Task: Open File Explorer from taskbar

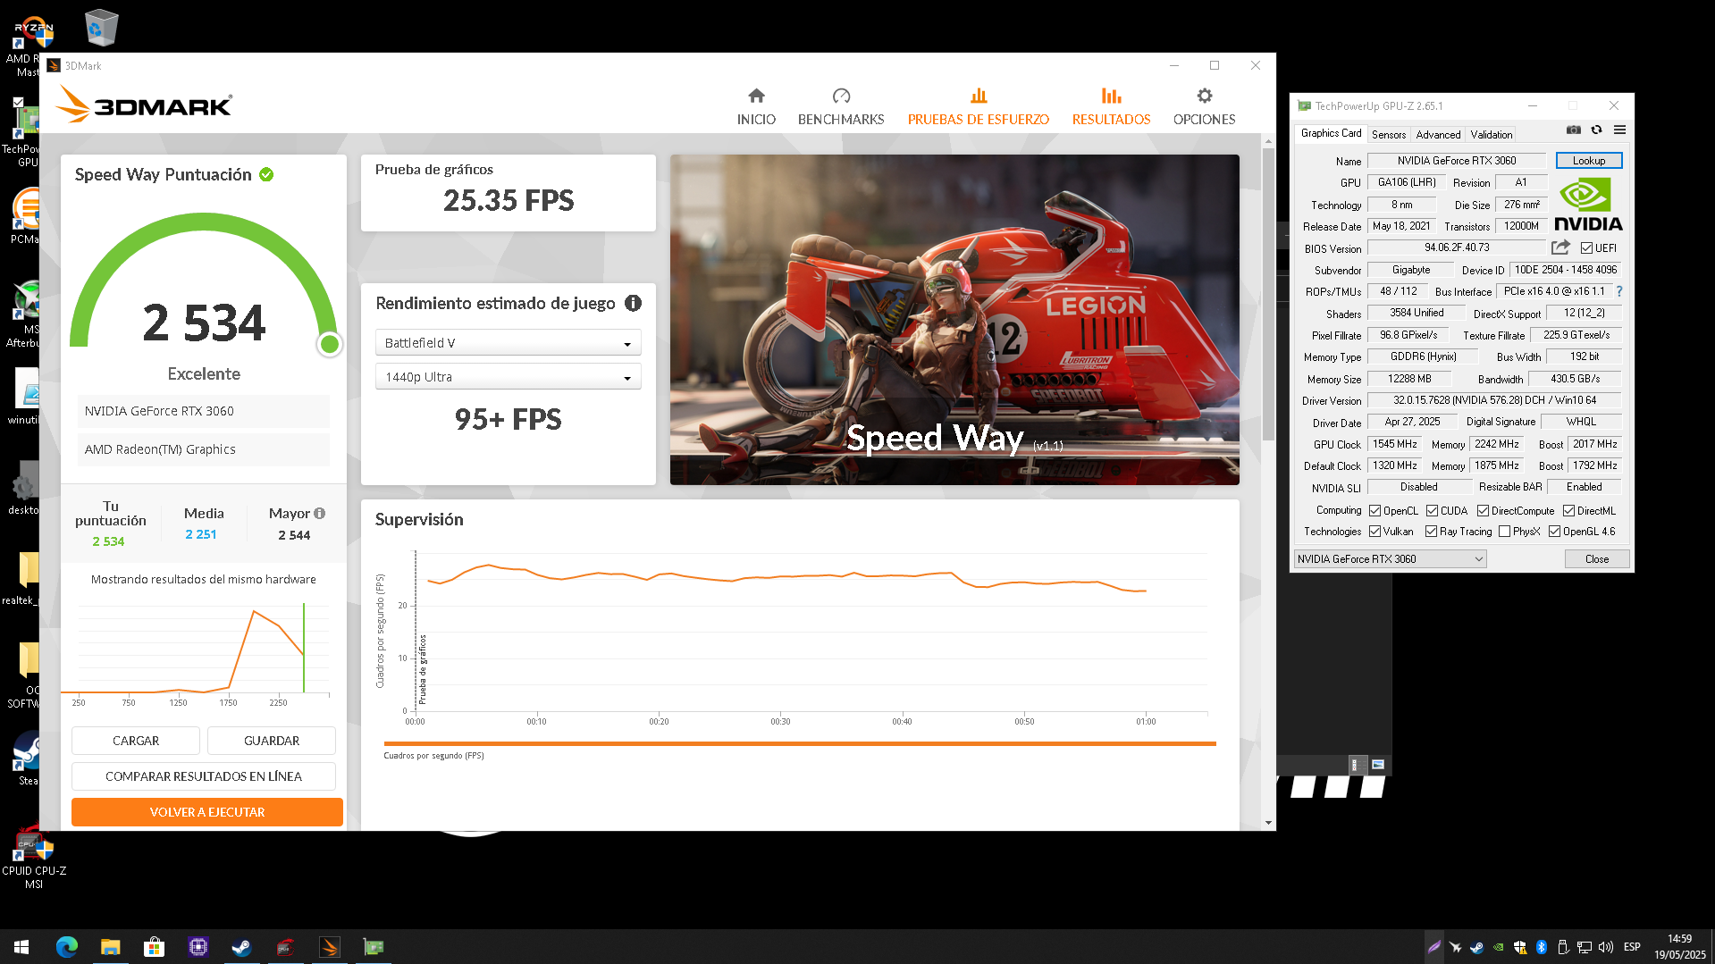Action: pyautogui.click(x=110, y=947)
